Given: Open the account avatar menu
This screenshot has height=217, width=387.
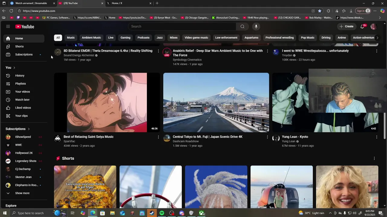Looking at the screenshot, I should (373, 27).
